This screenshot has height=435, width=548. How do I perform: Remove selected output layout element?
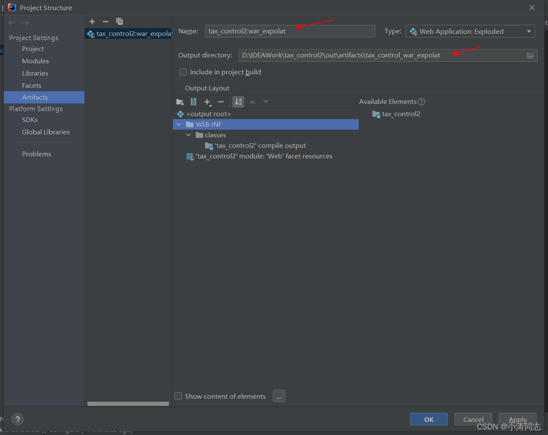(221, 102)
